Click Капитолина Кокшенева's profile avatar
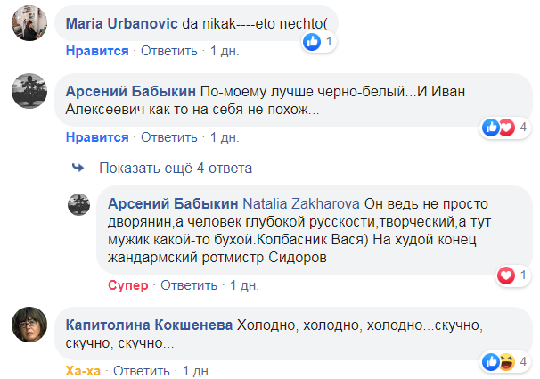 point(29,327)
